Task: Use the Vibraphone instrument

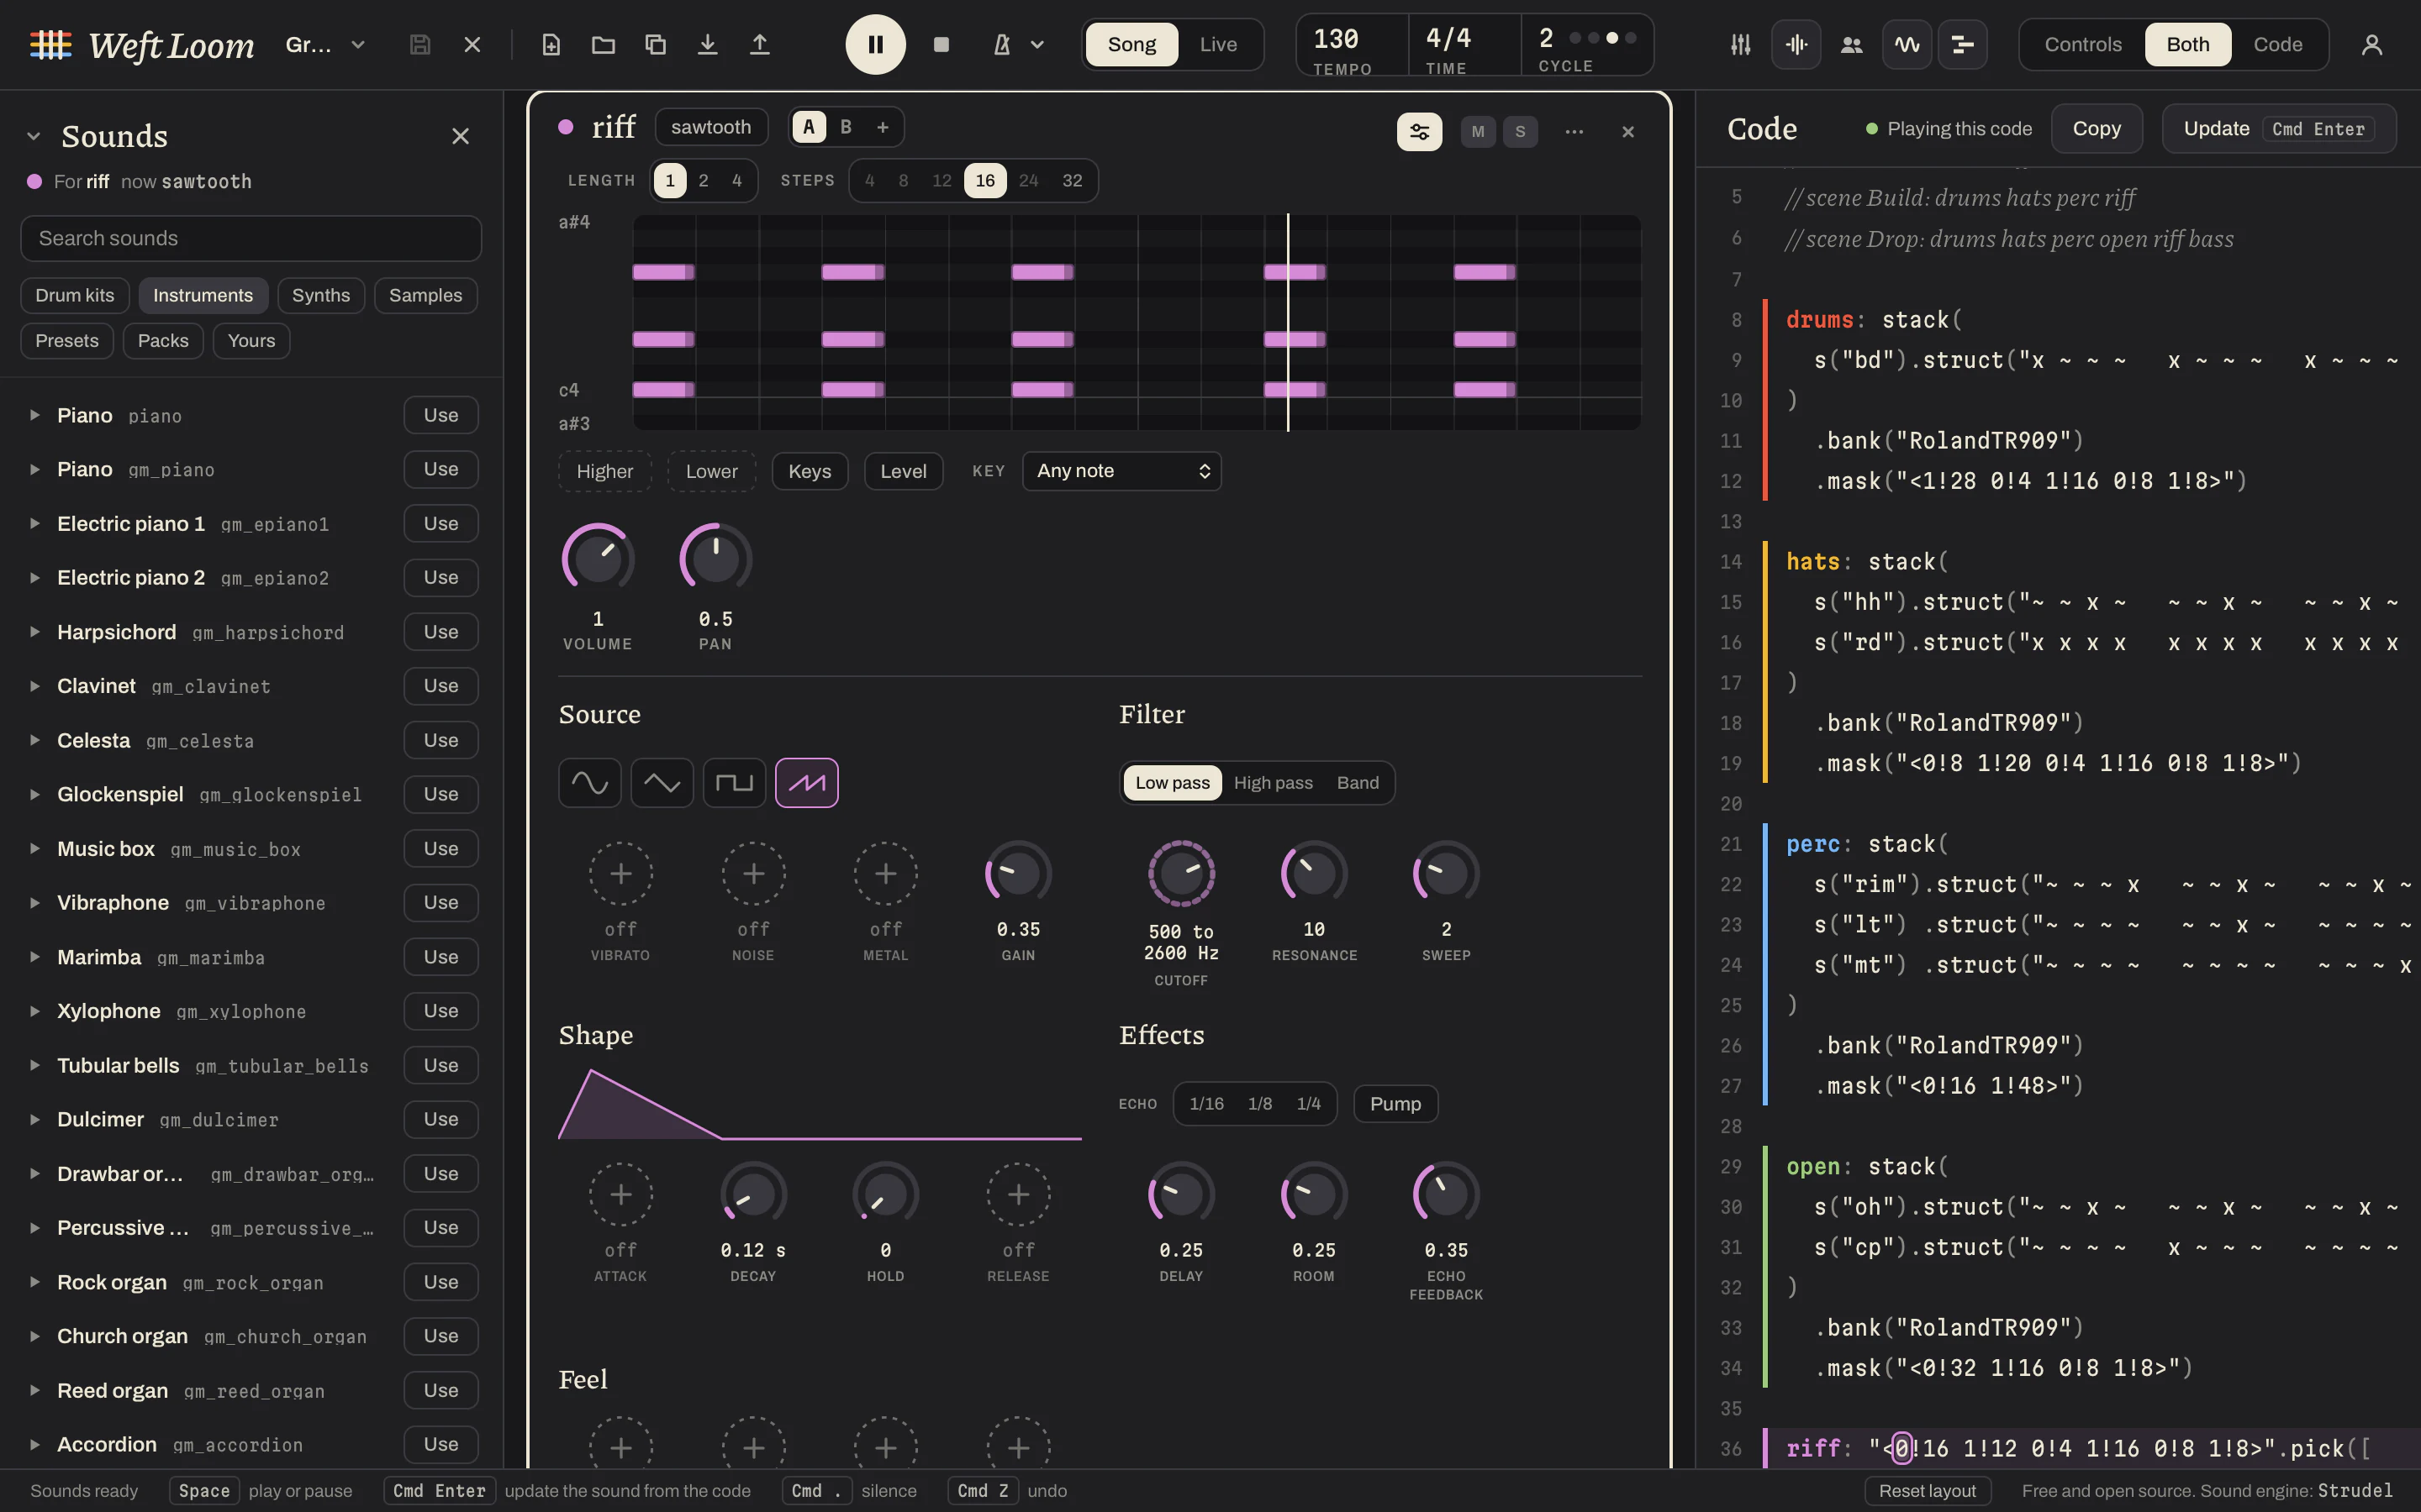Action: click(441, 902)
